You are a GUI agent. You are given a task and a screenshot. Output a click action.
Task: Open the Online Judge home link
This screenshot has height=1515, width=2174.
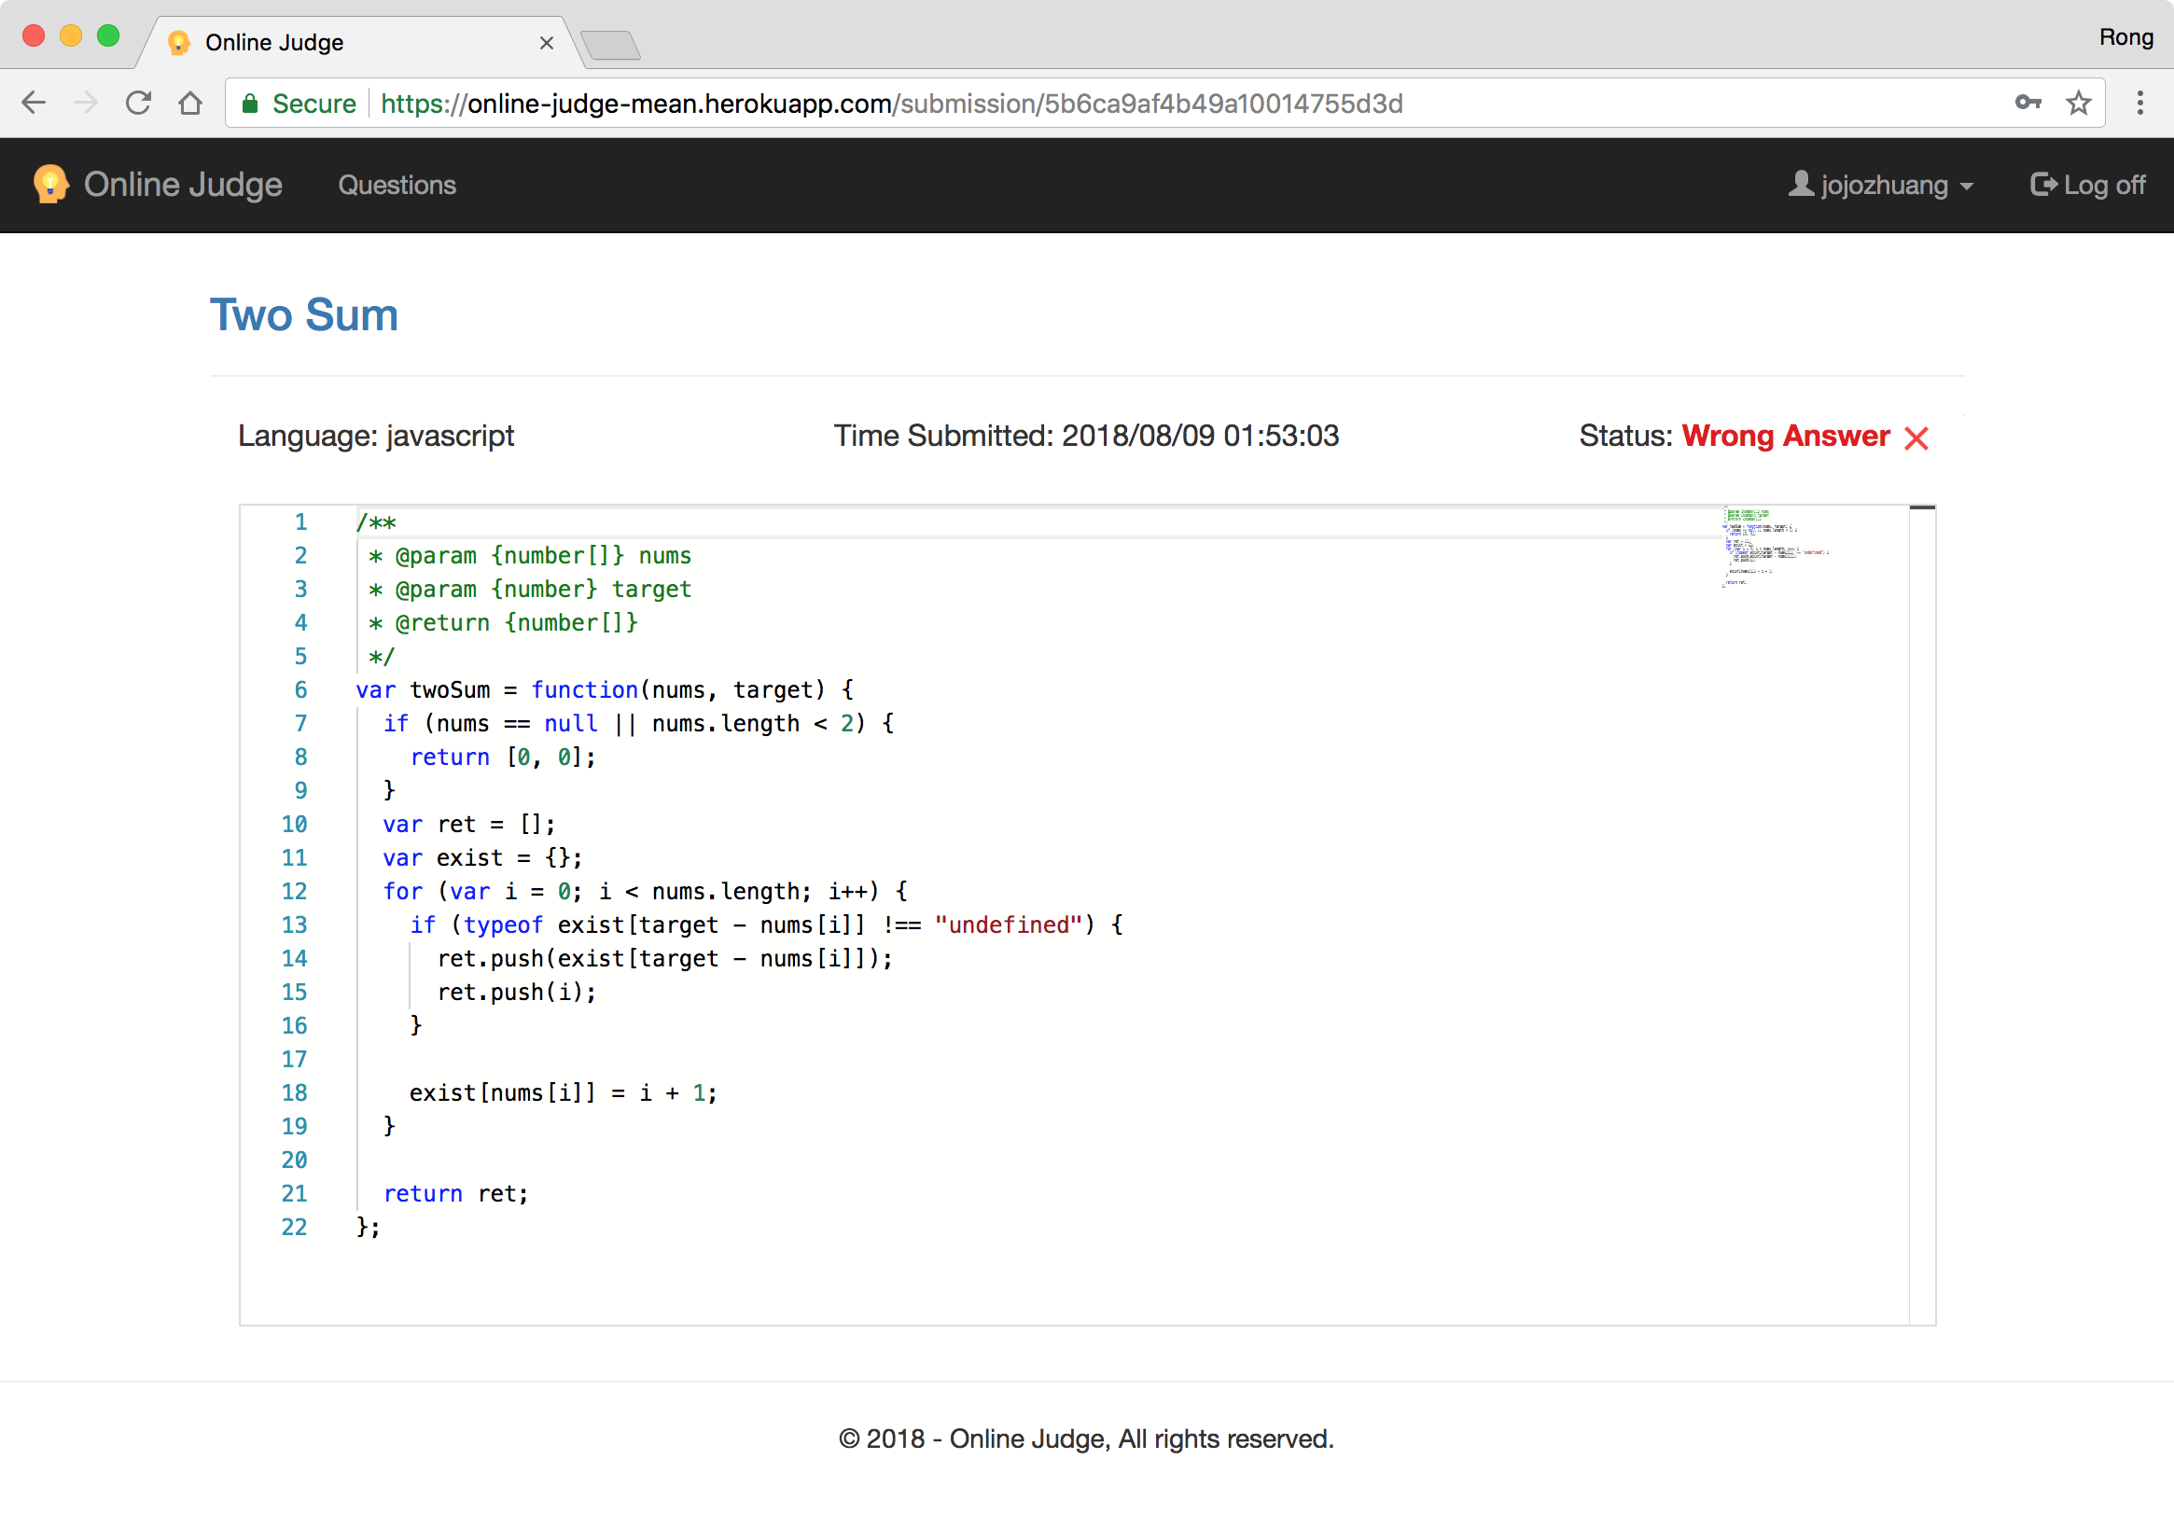(x=183, y=185)
